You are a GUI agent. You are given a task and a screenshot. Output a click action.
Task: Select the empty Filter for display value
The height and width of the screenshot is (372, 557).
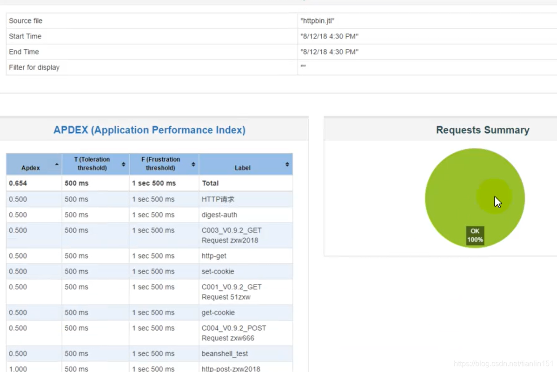303,66
